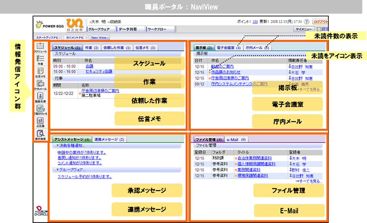Open 庁内システムメンテナンスのご案内 post
The height and width of the screenshot is (223, 367).
[239, 84]
